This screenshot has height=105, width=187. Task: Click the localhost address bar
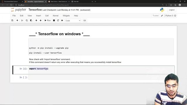coord(88,5)
